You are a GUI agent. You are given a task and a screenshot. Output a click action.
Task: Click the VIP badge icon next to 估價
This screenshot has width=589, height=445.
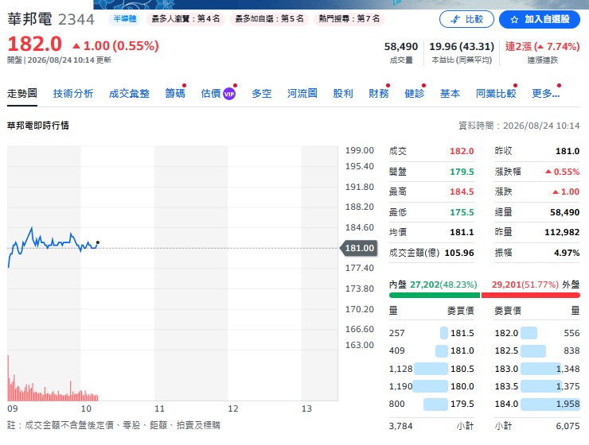(229, 94)
